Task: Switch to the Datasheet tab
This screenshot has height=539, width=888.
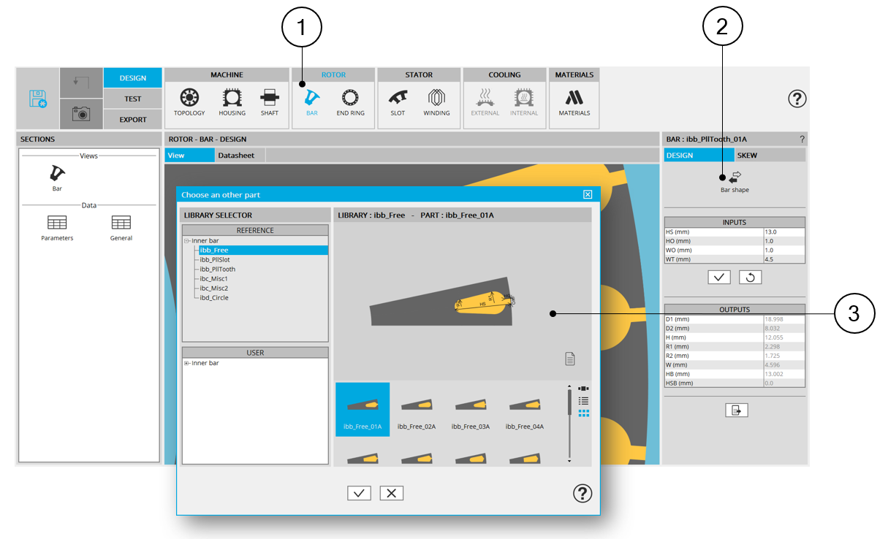Action: [236, 156]
